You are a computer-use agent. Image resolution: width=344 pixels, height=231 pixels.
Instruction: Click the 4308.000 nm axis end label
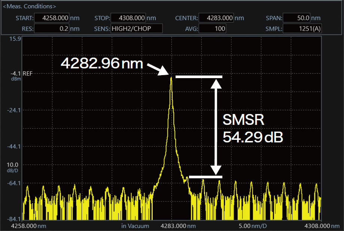point(322,226)
